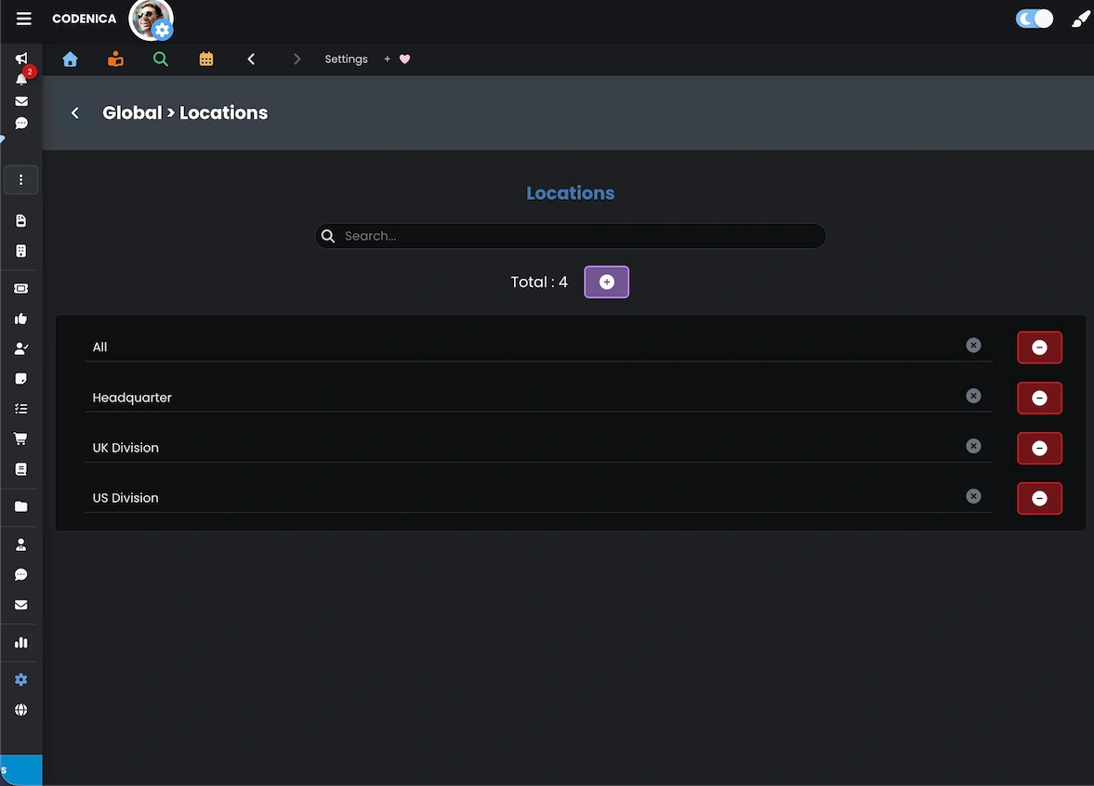Click the Search locations input field
This screenshot has height=786, width=1094.
point(571,235)
